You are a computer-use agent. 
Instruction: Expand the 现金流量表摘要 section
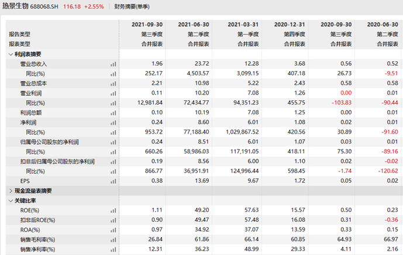(x=11, y=191)
